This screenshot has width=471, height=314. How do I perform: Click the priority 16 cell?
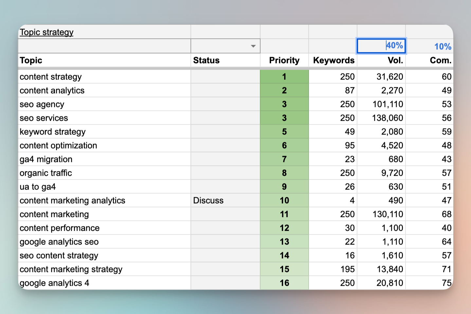(x=284, y=283)
